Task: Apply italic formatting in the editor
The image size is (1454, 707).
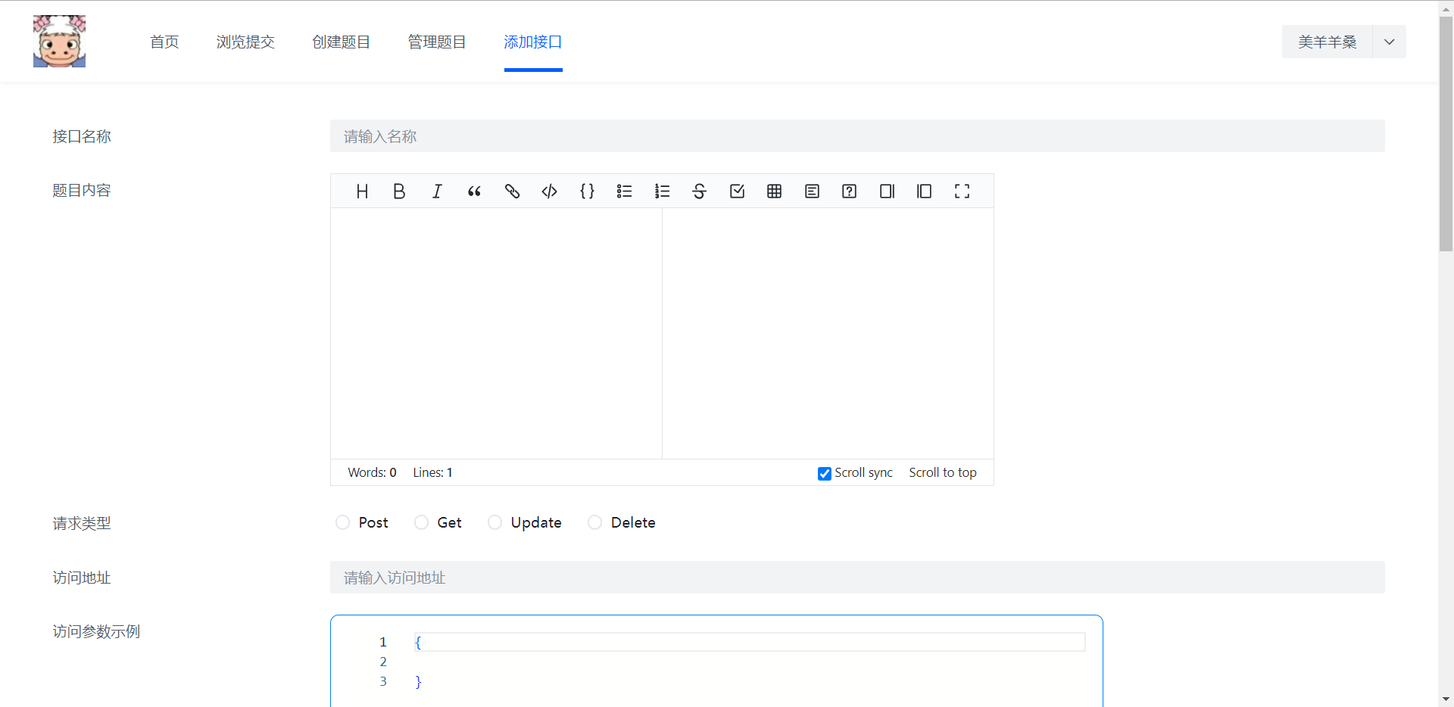Action: tap(437, 192)
